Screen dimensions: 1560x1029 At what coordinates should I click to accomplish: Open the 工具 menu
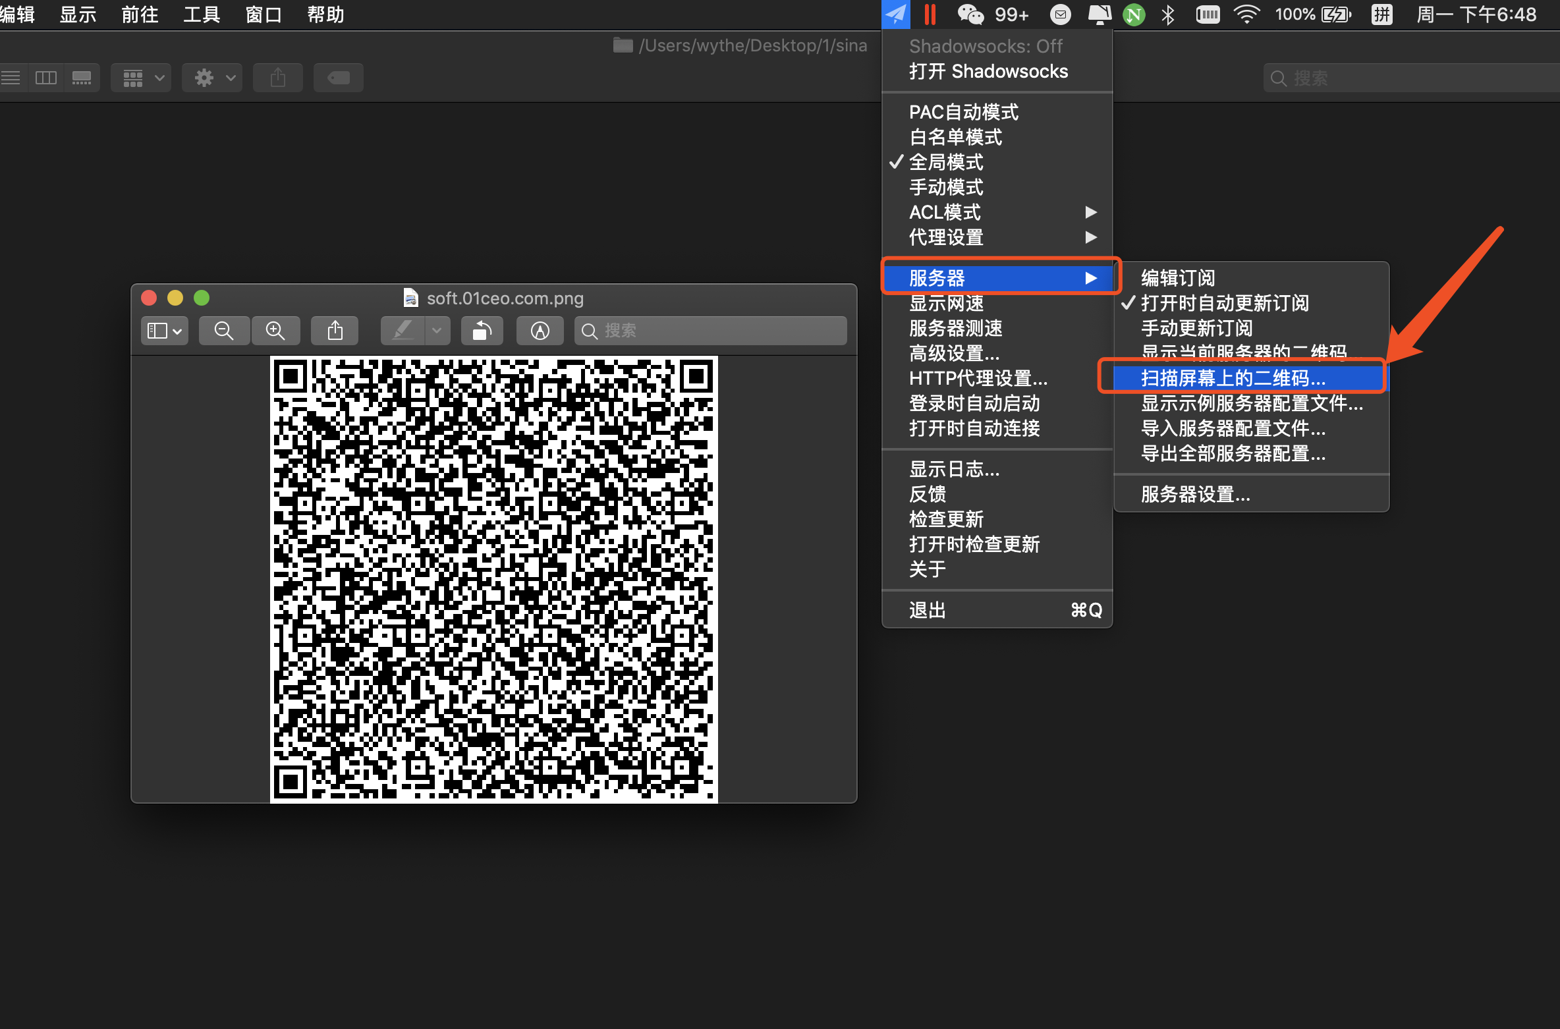[202, 14]
